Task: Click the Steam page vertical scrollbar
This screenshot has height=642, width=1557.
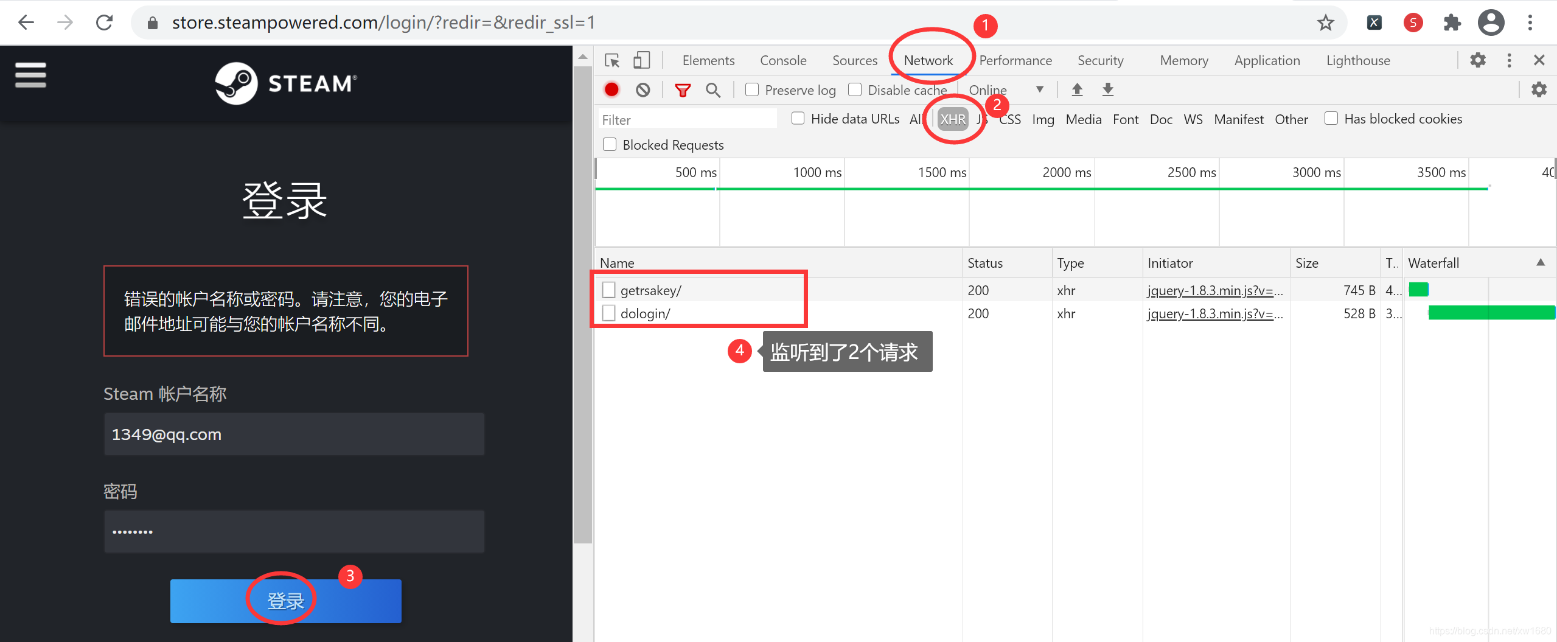Action: pos(582,304)
